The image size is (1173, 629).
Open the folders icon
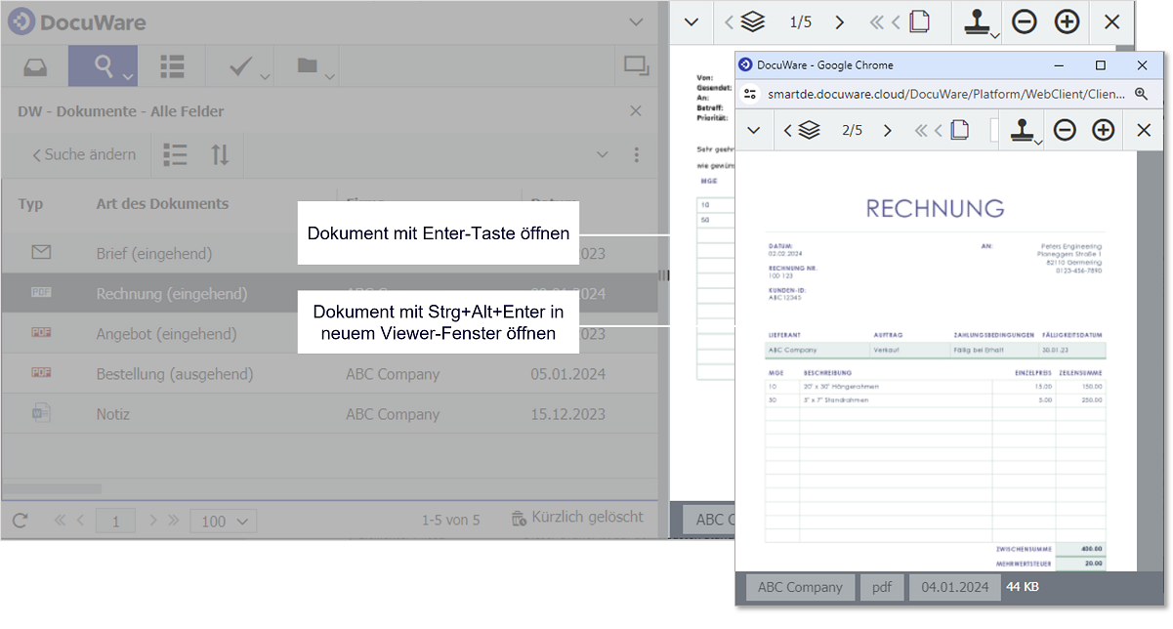308,66
